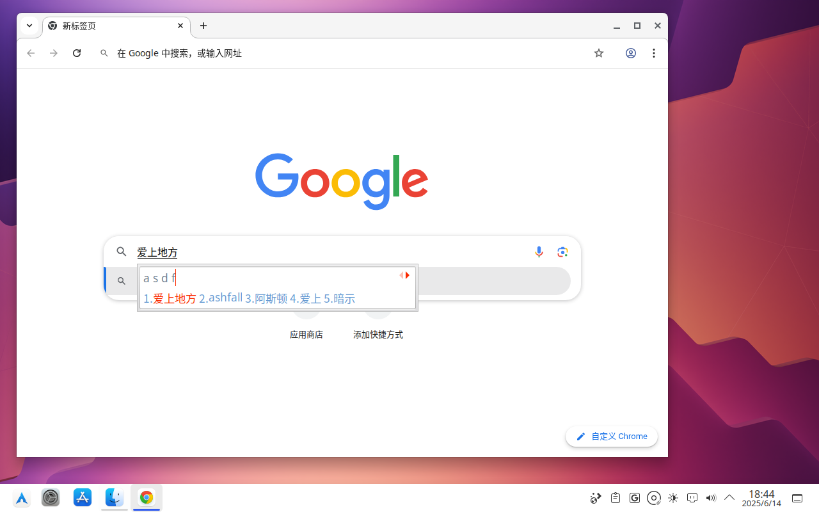The height and width of the screenshot is (512, 819).
Task: Click the 18:44 clock in the taskbar
Action: click(x=761, y=498)
